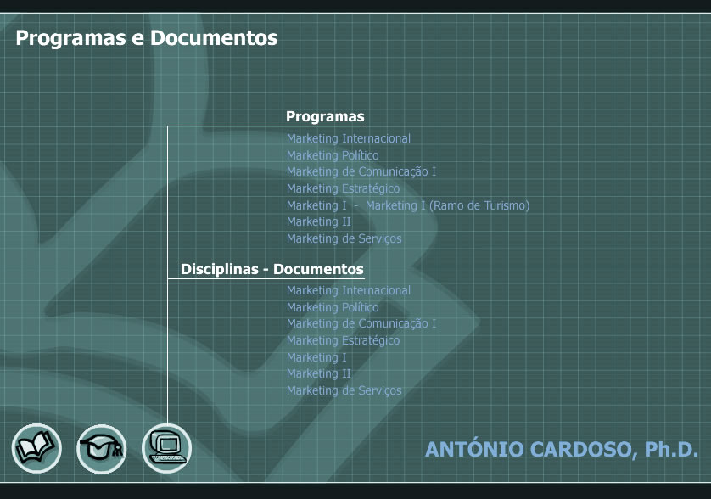711x499 pixels.
Task: Click the António Cardoso, Ph.D. name text
Action: pyautogui.click(x=561, y=449)
